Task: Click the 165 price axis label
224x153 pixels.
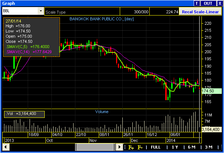Action: (x=208, y=102)
